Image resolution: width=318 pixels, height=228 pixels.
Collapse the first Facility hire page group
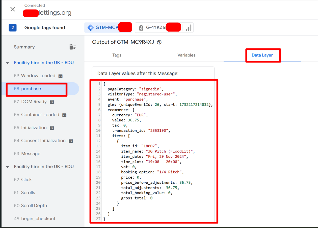8,63
